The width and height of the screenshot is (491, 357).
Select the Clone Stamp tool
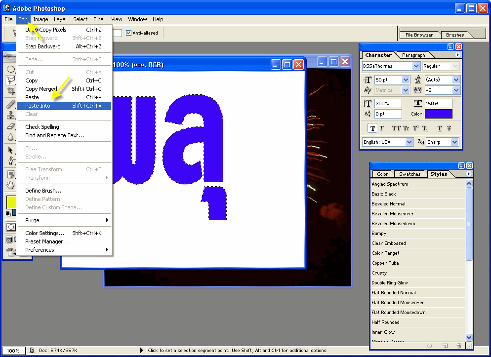click(11, 115)
